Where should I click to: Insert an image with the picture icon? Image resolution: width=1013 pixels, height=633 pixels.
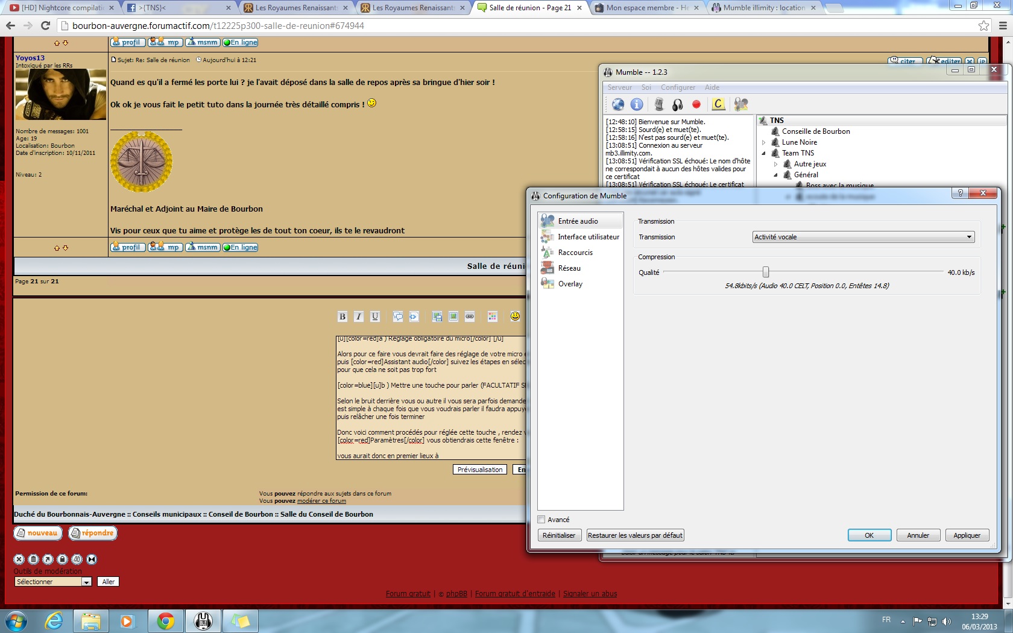(x=453, y=316)
